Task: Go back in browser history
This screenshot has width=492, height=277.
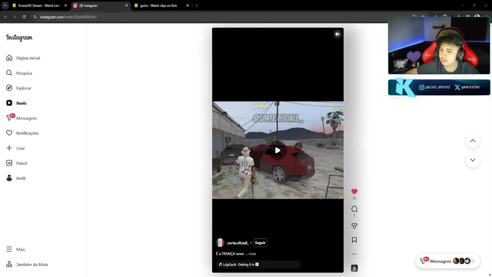Action: click(x=6, y=17)
